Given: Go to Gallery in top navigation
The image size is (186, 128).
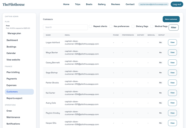Looking at the screenshot, I should [x=102, y=4].
